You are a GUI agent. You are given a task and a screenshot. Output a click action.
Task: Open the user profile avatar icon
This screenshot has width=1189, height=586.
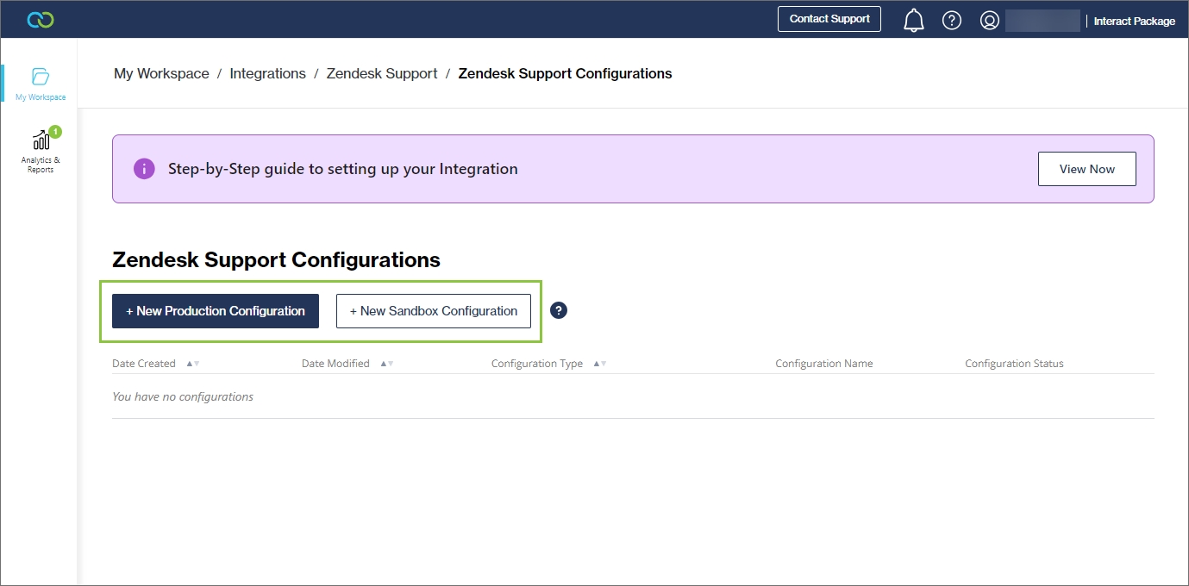click(989, 20)
